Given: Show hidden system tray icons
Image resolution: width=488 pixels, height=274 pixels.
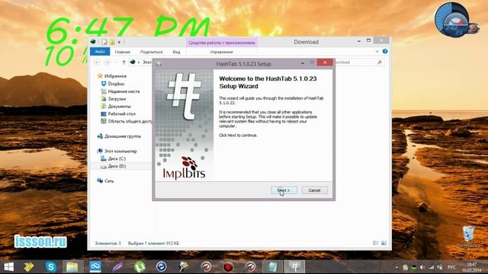Looking at the screenshot, I should [x=396, y=267].
